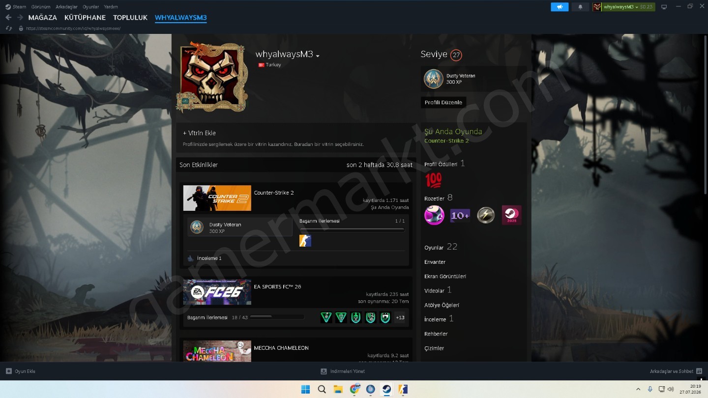708x398 pixels.
Task: Open the Yardım menu
Action: 111,7
